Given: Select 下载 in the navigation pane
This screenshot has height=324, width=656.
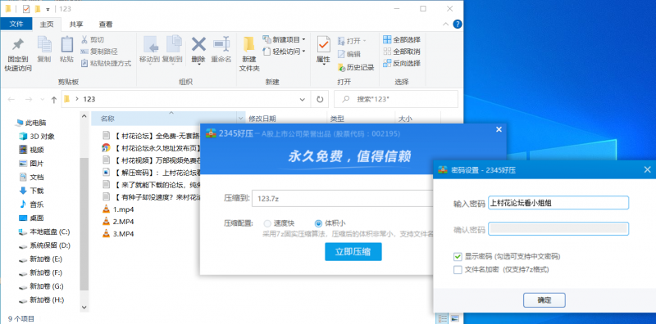Looking at the screenshot, I should 31,191.
